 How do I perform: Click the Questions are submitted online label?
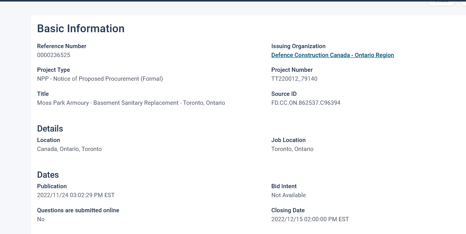(78, 210)
